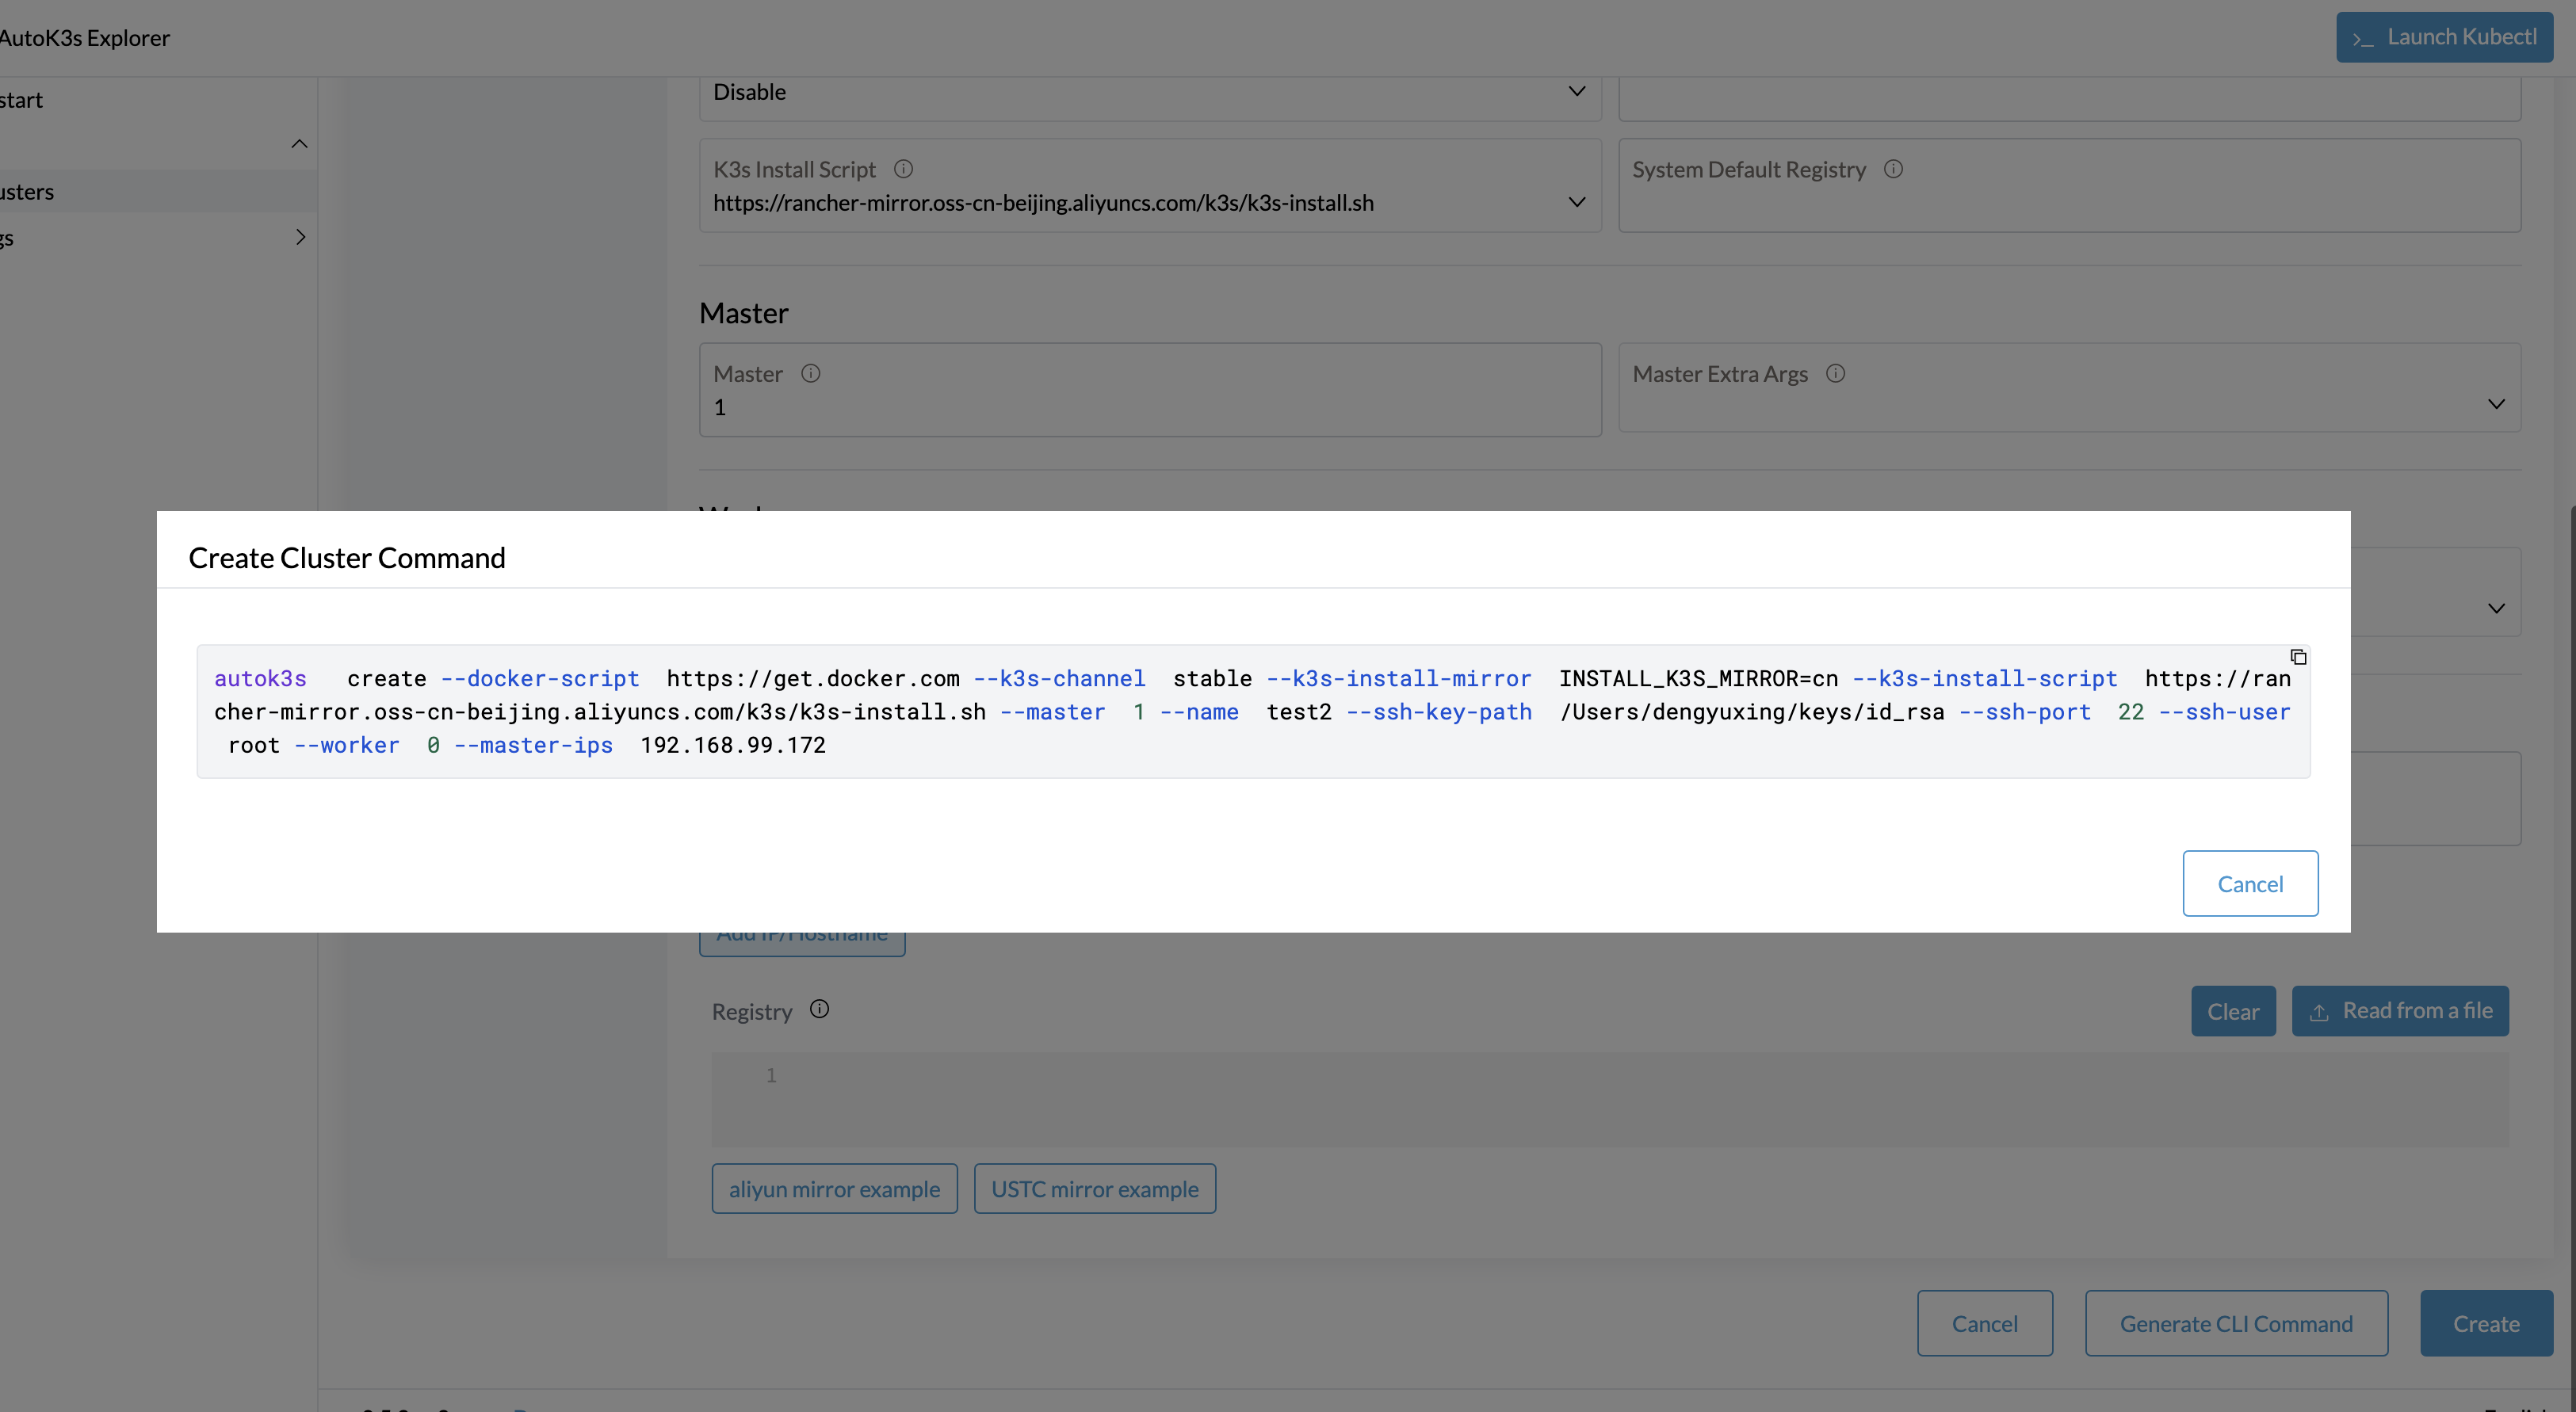This screenshot has width=2576, height=1412.
Task: View Master field info tooltip
Action: pyautogui.click(x=810, y=373)
